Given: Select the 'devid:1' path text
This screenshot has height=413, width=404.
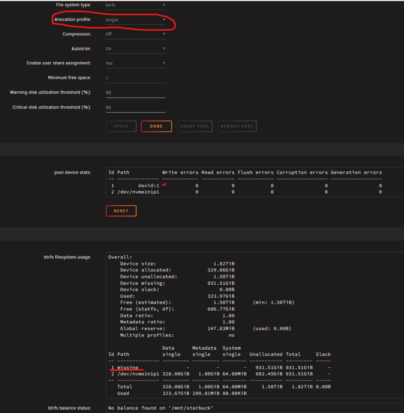Looking at the screenshot, I should click(149, 186).
